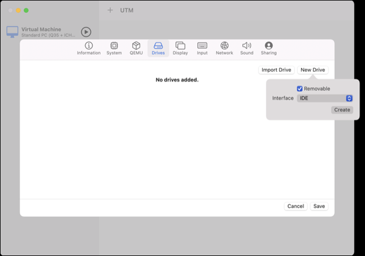
Task: Open the Network globe icon
Action: [x=224, y=46]
